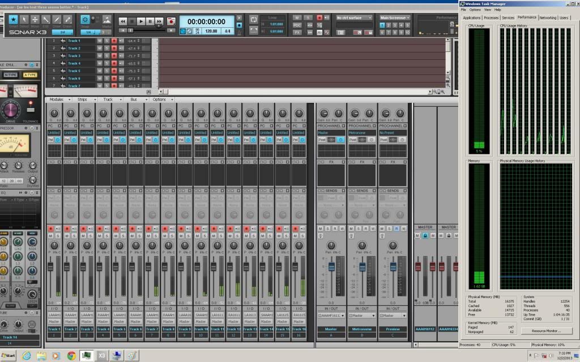Select the Erase tool in the toolbar
The height and width of the screenshot is (362, 580).
(67, 20)
